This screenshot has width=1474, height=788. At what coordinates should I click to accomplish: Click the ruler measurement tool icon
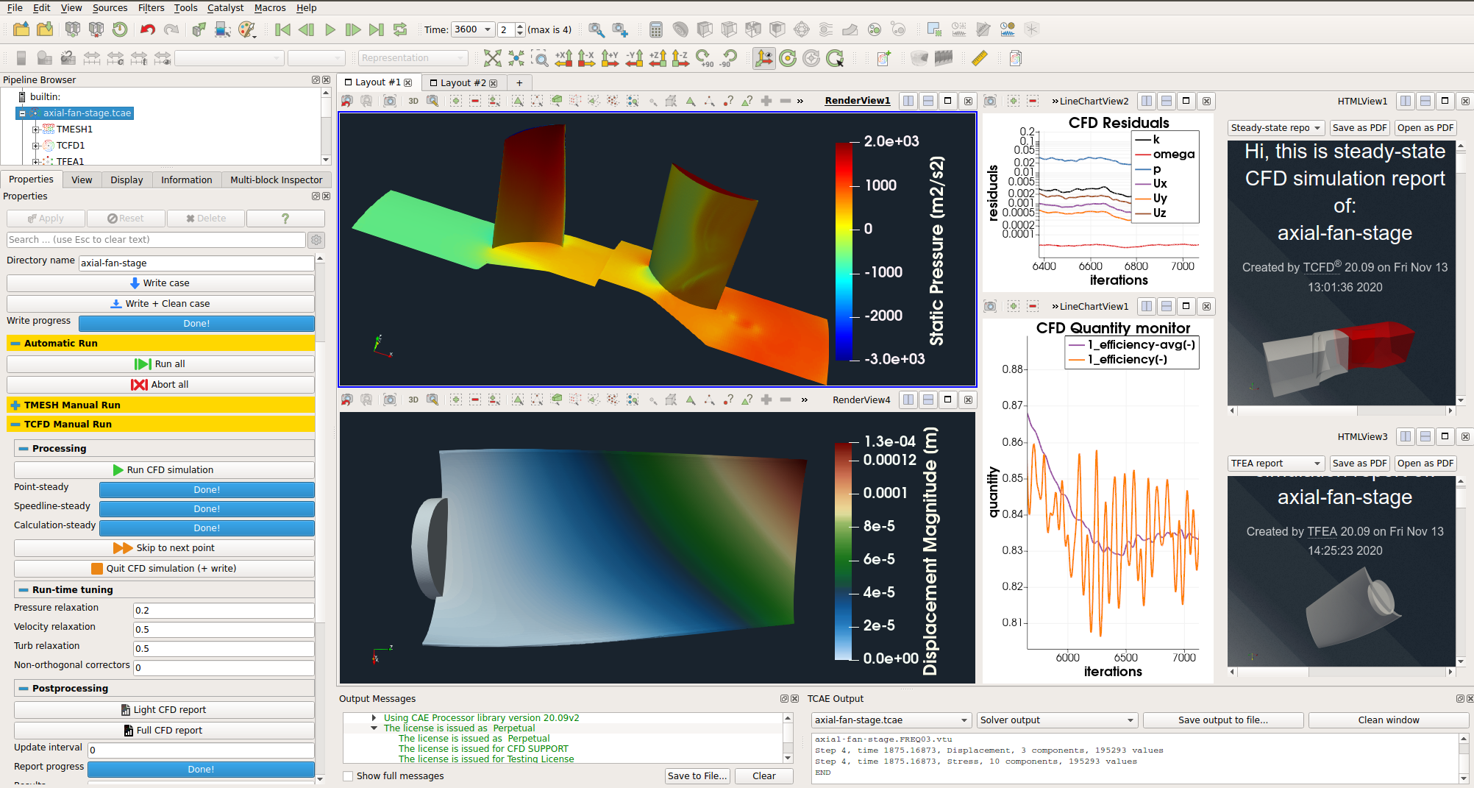point(979,58)
